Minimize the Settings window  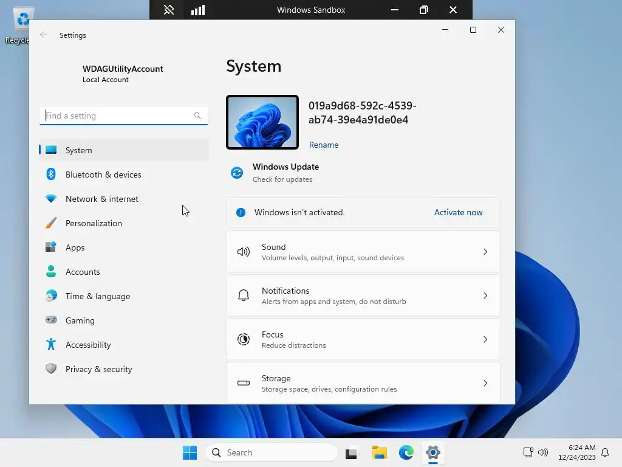coord(445,30)
